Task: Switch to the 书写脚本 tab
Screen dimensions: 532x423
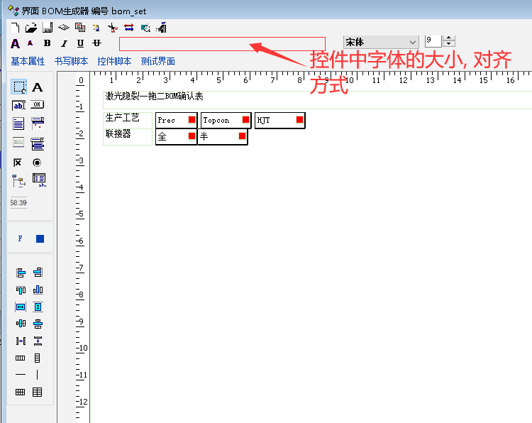Action: coord(71,62)
